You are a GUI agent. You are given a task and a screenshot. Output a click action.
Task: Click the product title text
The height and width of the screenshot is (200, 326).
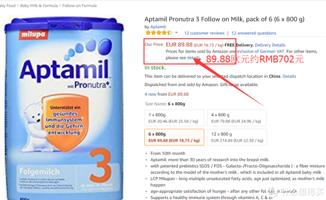[x=230, y=20]
